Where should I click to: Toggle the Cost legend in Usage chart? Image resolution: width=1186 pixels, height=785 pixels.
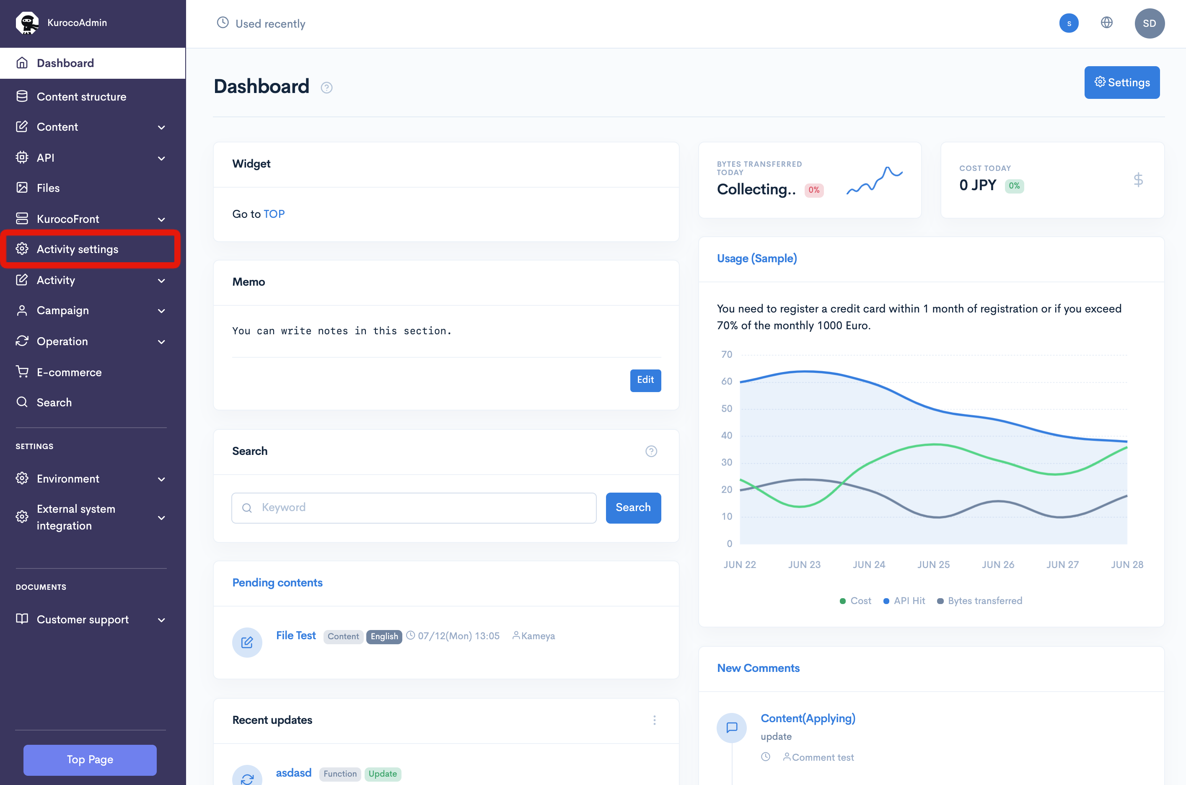pyautogui.click(x=855, y=600)
